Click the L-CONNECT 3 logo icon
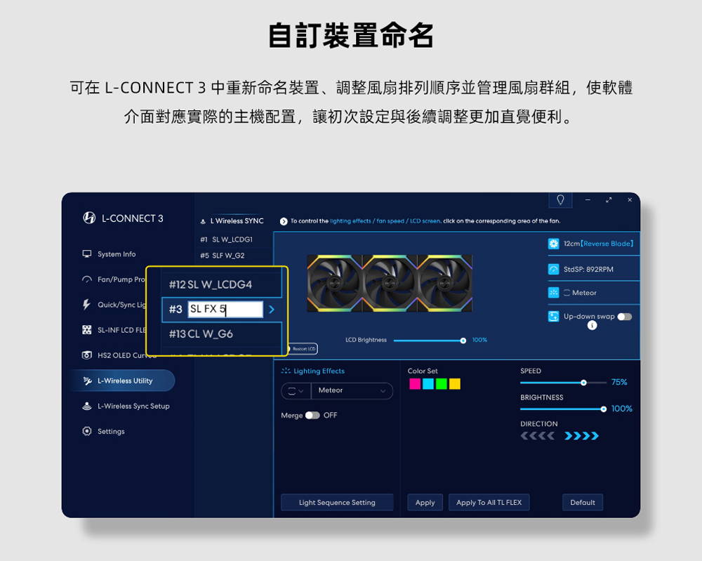702x561 pixels. pyautogui.click(x=89, y=218)
